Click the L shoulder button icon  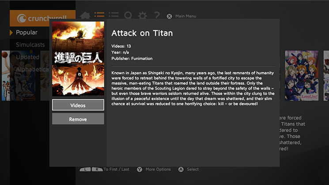pos(85,170)
